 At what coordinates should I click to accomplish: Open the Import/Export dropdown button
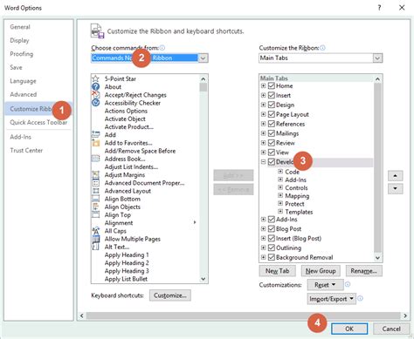[x=331, y=299]
